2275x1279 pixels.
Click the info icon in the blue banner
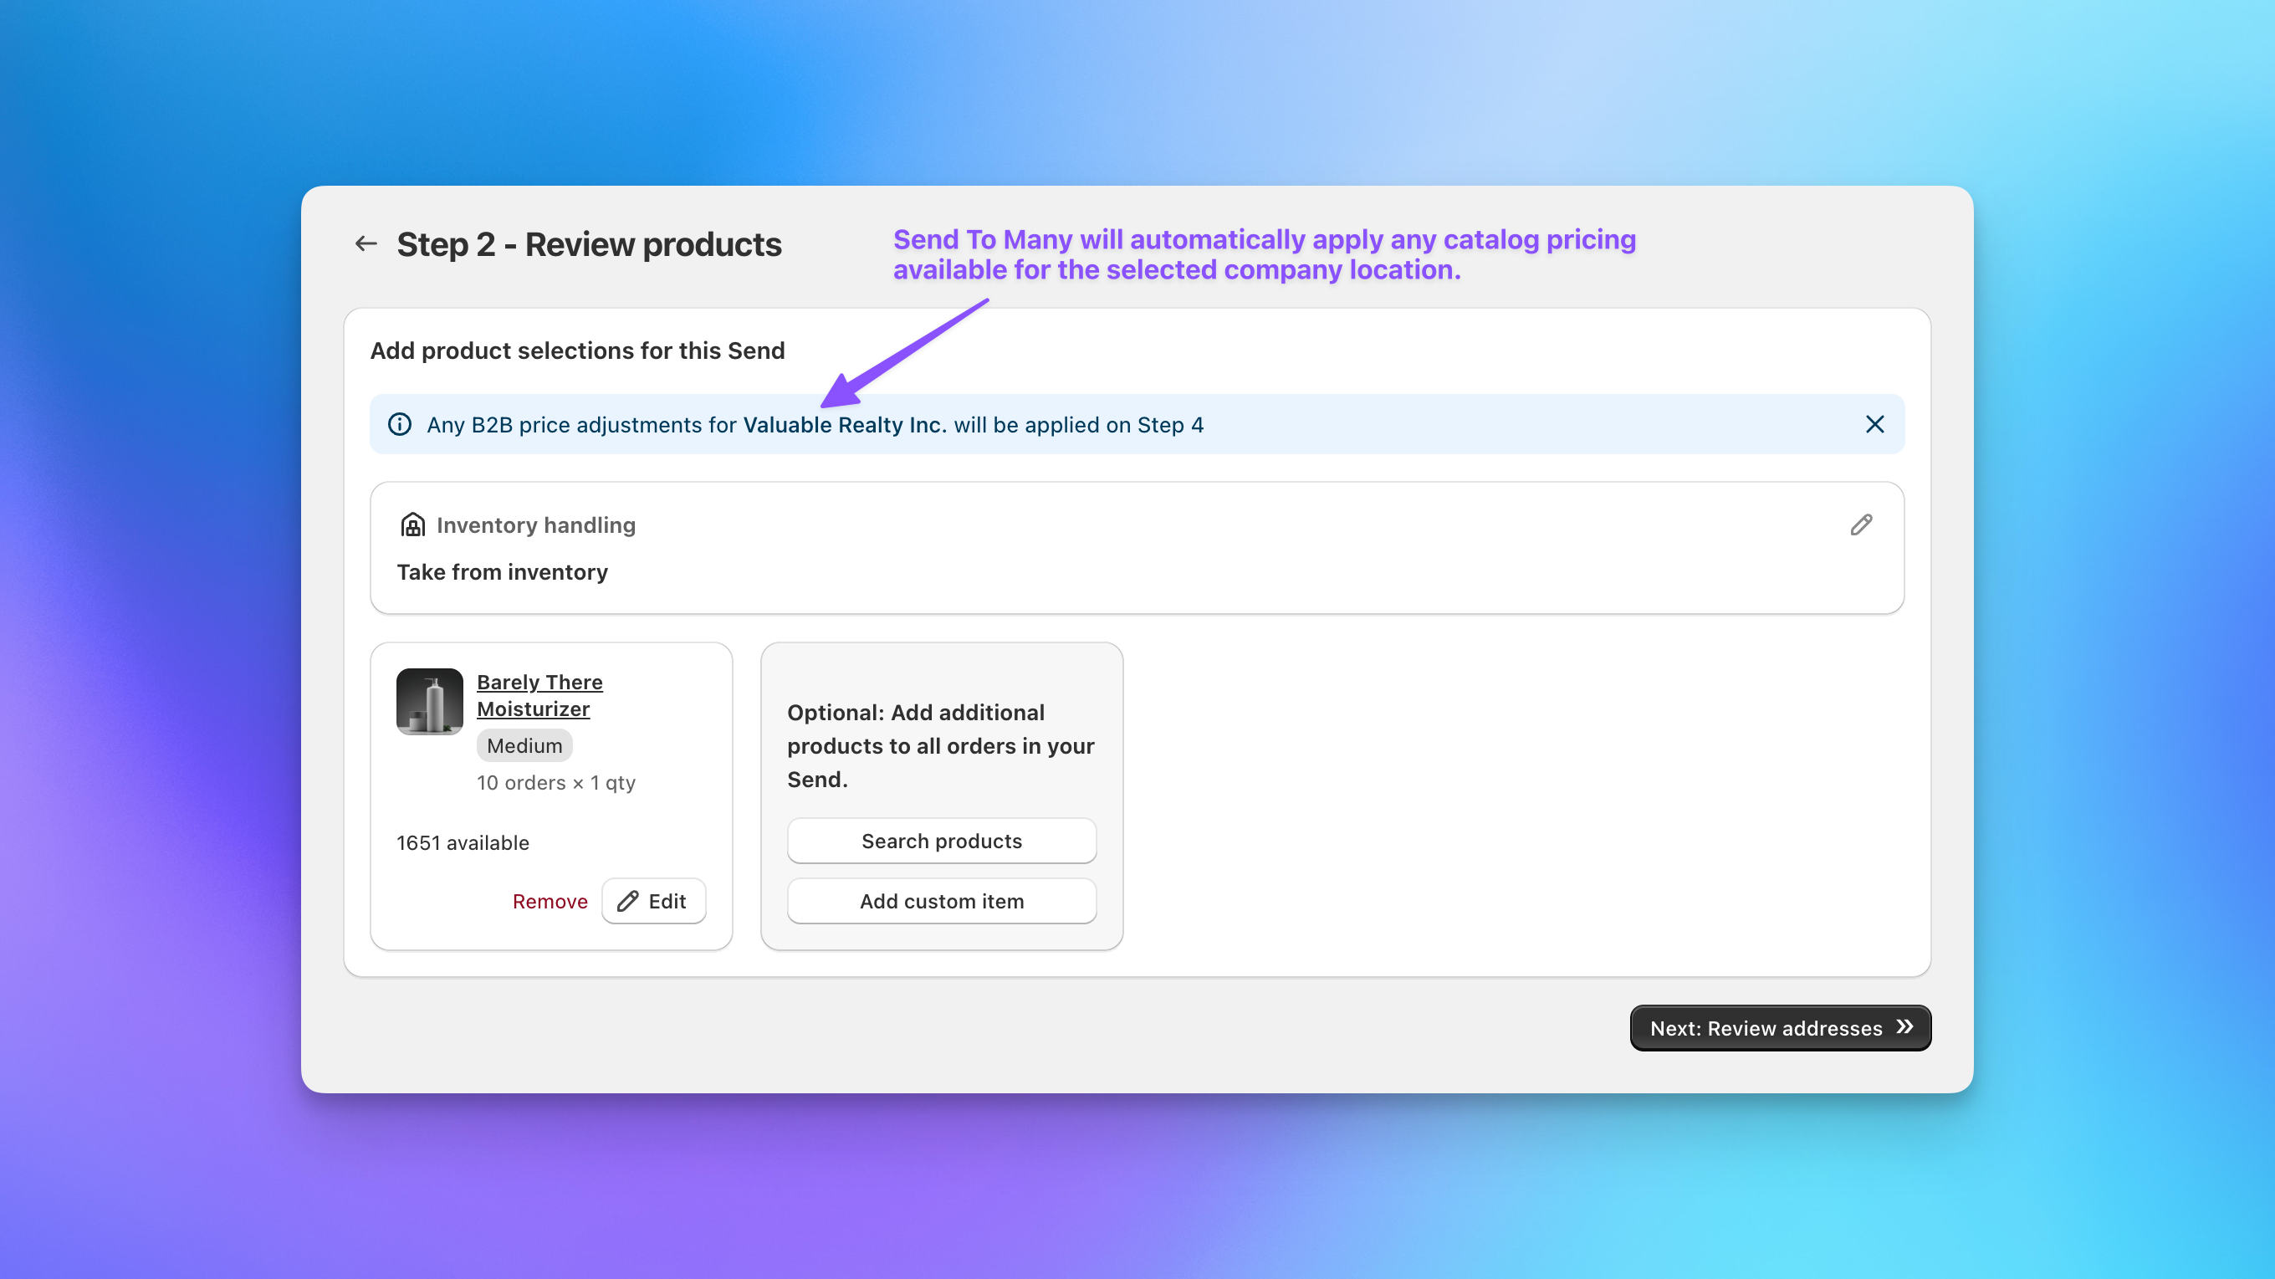tap(400, 425)
